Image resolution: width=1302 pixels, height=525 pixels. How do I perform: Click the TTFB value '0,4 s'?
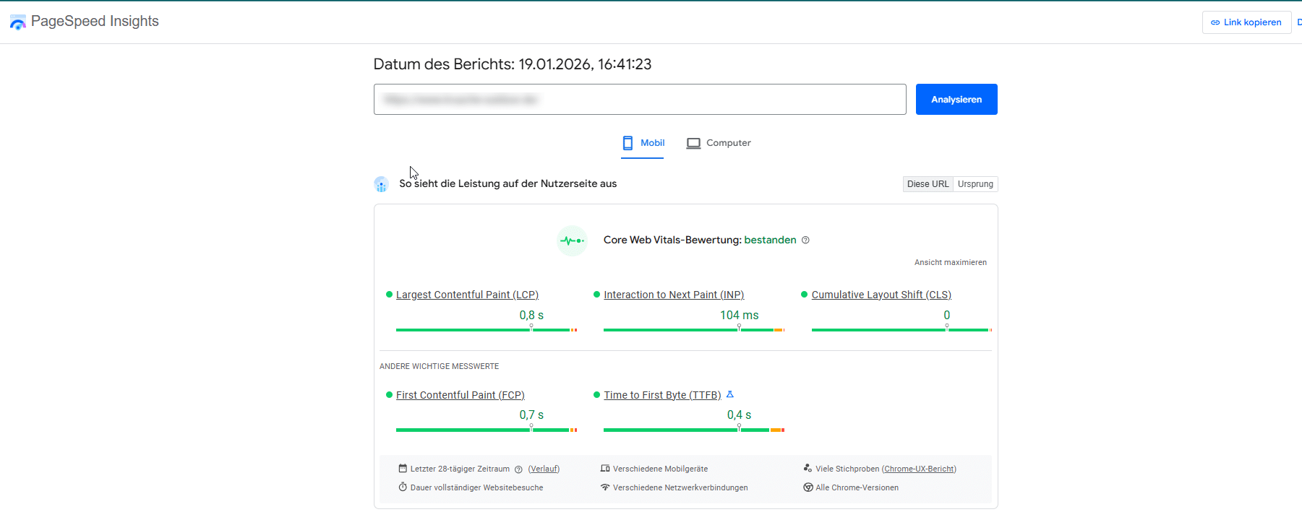click(739, 415)
